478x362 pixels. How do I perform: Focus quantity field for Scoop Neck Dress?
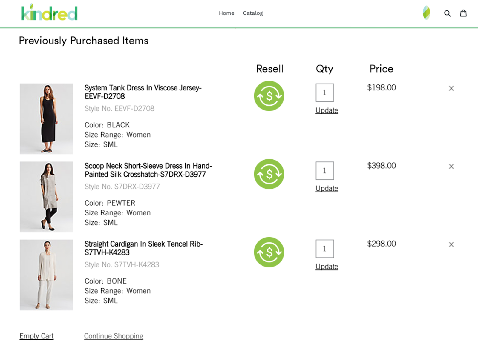pyautogui.click(x=324, y=171)
